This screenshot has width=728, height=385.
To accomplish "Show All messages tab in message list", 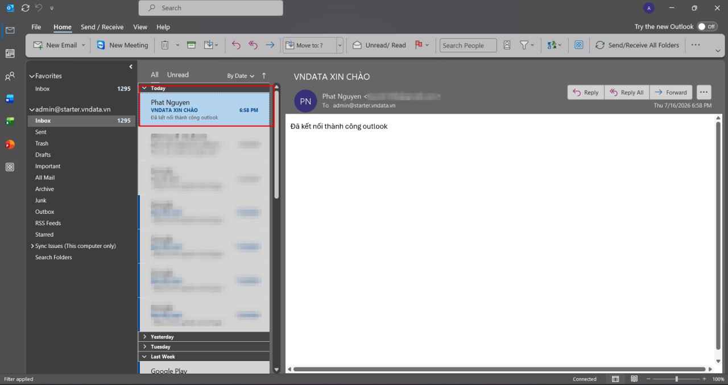I will [155, 74].
